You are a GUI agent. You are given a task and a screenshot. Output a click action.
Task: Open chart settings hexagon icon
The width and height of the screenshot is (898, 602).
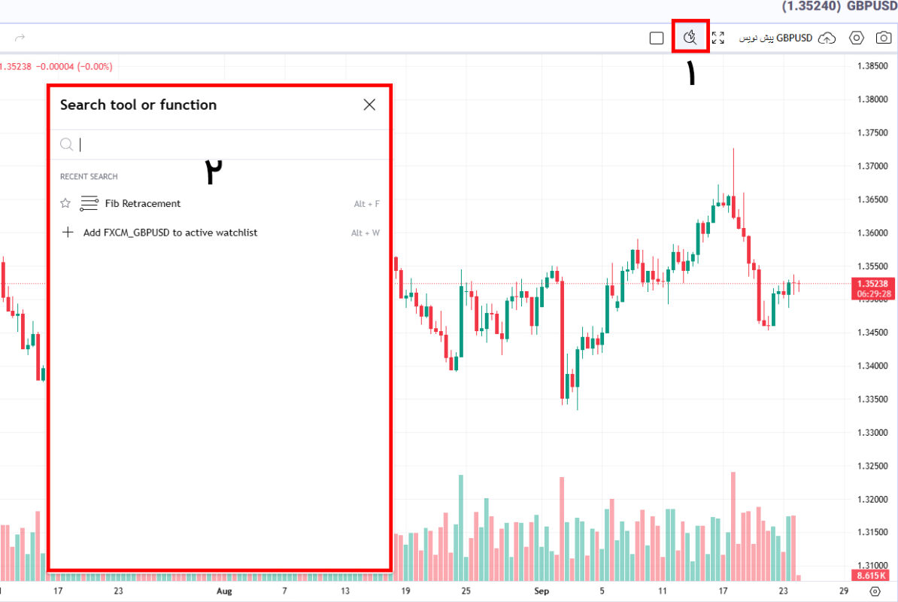pos(857,38)
